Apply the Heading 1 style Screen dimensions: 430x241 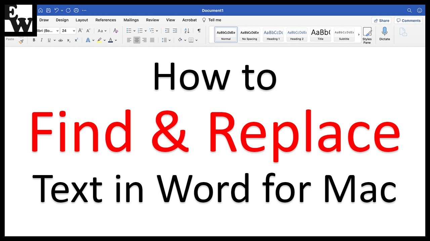point(273,34)
